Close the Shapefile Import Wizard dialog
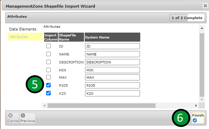The height and width of the screenshot is (129, 209). pos(205,6)
